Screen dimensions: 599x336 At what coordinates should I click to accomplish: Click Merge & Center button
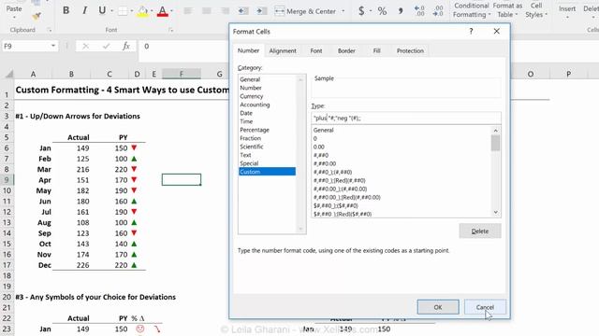(305, 11)
